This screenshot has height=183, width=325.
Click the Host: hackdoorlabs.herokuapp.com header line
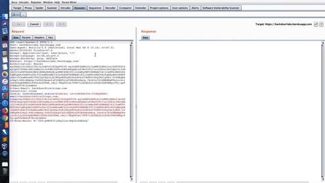(35, 45)
